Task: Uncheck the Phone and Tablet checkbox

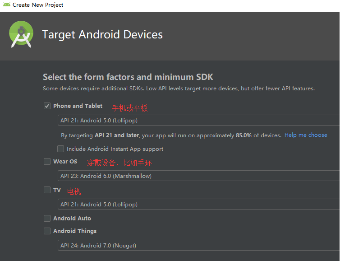Action: point(47,106)
